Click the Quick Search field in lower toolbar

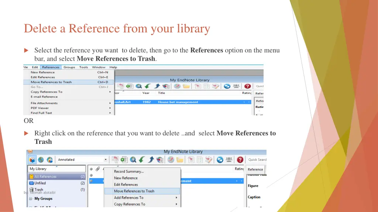pyautogui.click(x=257, y=160)
